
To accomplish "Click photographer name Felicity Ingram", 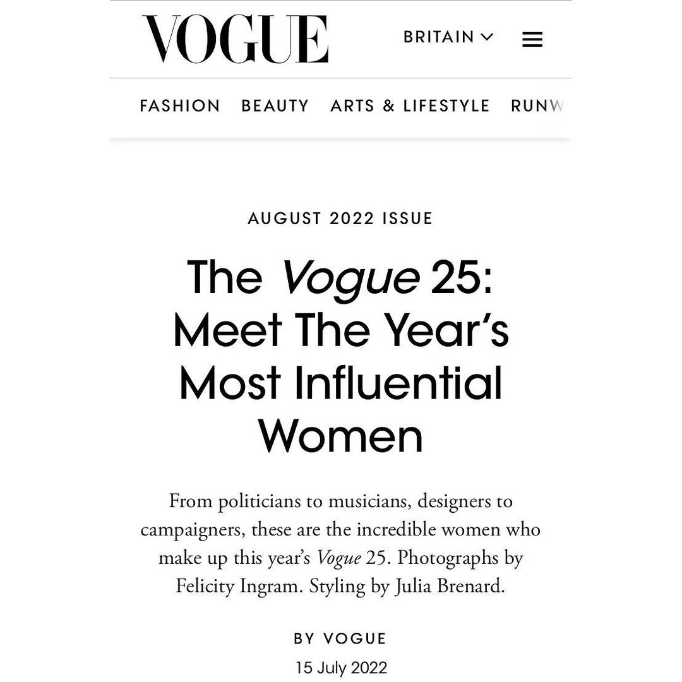I will (x=239, y=587).
